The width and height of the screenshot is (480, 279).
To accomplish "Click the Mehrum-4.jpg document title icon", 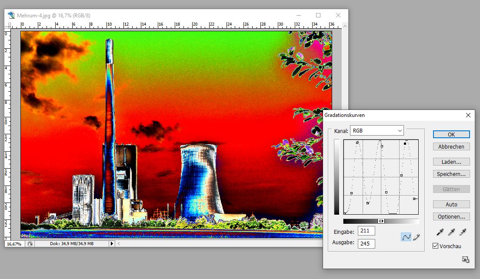I will coord(12,16).
